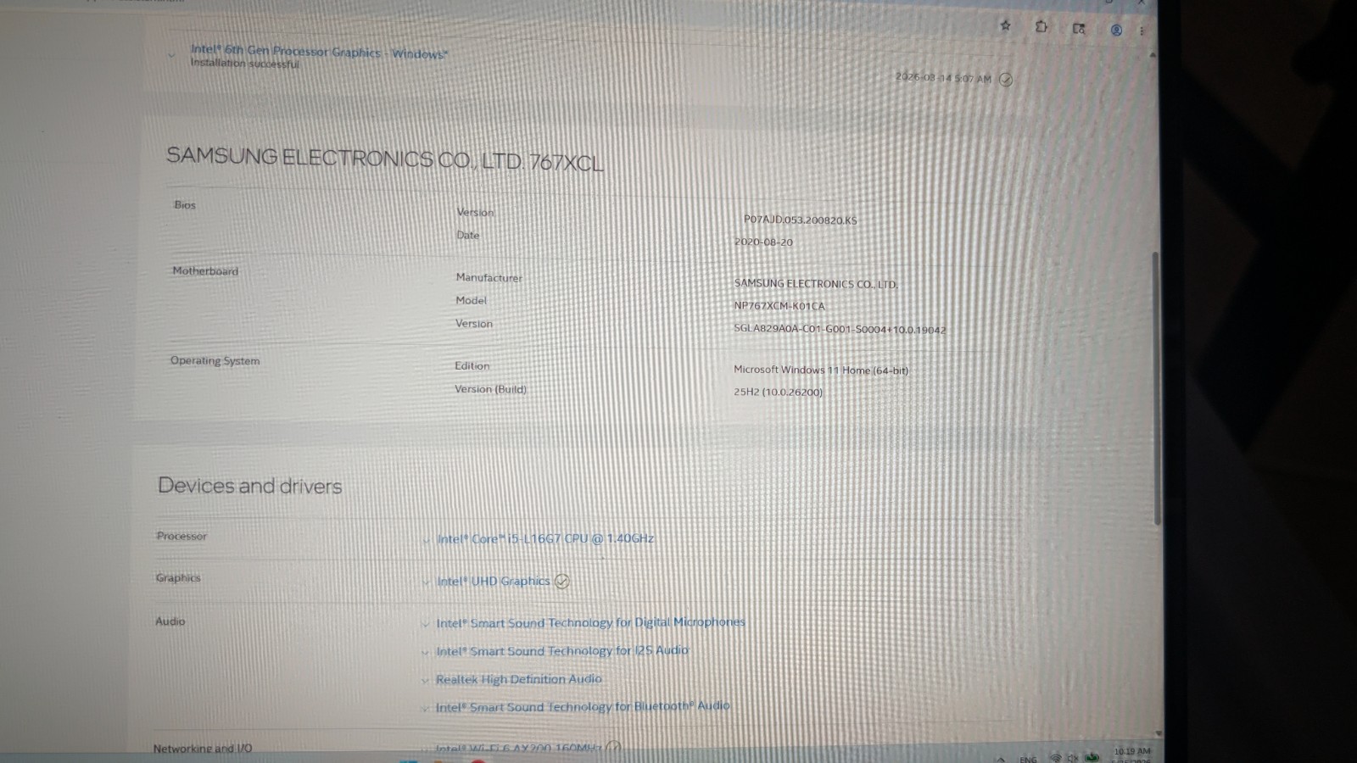This screenshot has width=1357, height=763.
Task: Expand the Intel UHD Graphics chevron
Action: 426,582
